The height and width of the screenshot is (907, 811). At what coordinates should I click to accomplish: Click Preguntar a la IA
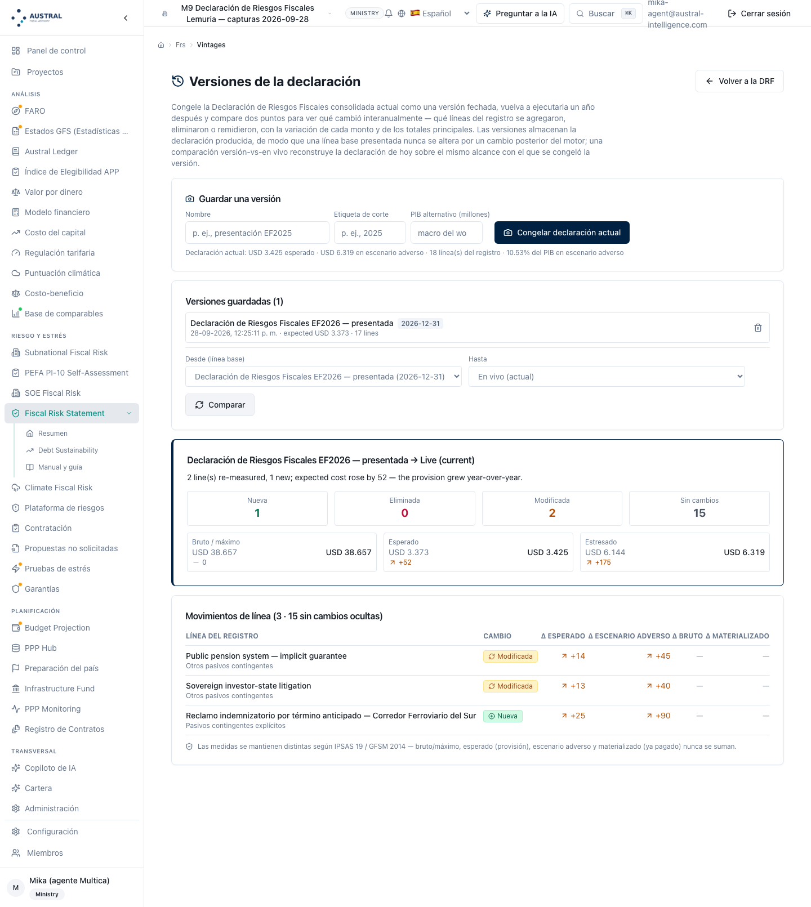click(x=520, y=14)
